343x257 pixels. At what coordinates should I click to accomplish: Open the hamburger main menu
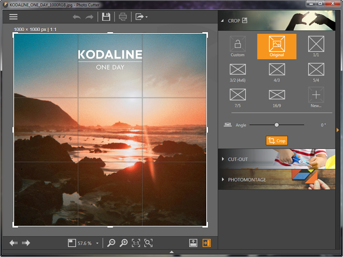click(13, 17)
